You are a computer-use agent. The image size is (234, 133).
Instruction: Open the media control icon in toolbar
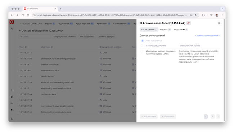[211, 15]
